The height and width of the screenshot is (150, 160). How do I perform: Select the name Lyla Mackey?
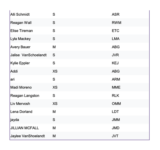click(x=20, y=39)
